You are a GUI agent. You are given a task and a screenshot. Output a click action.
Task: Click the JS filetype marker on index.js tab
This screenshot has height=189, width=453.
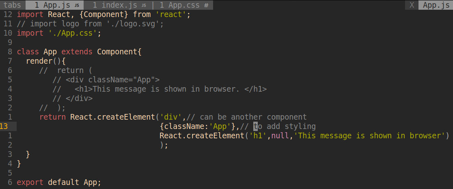pos(144,6)
